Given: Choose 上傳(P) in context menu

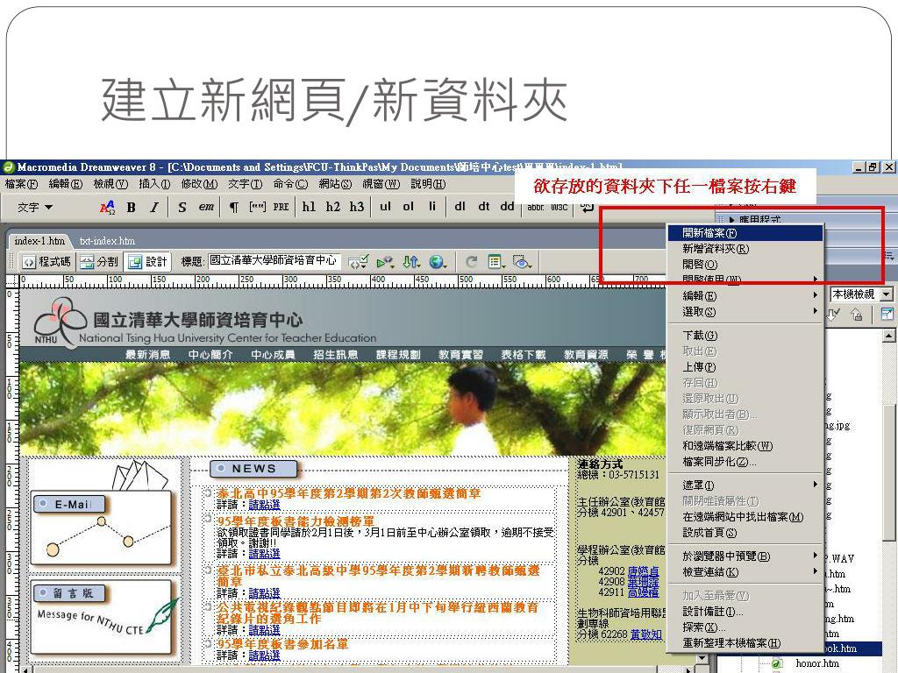Looking at the screenshot, I should (x=745, y=367).
